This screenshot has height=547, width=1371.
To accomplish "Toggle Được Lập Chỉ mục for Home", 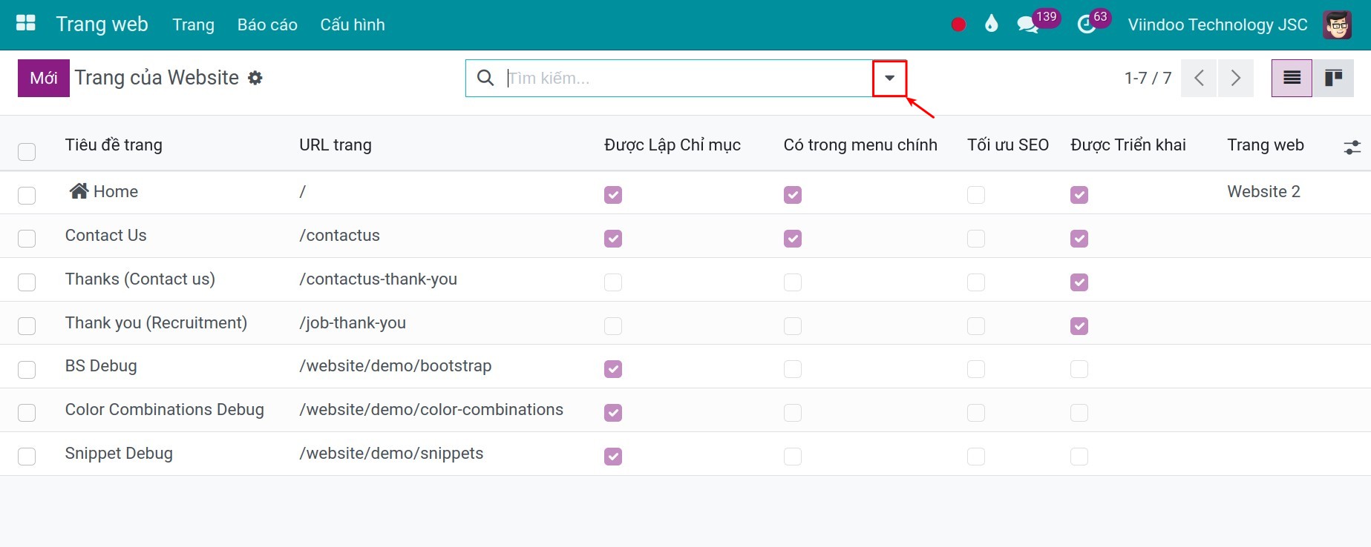I will tap(613, 195).
